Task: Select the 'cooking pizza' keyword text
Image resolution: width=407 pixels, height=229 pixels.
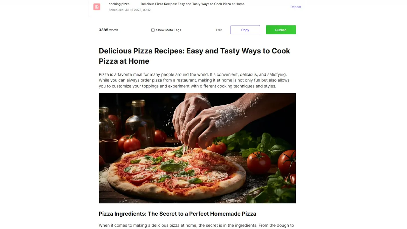Action: 119,4
